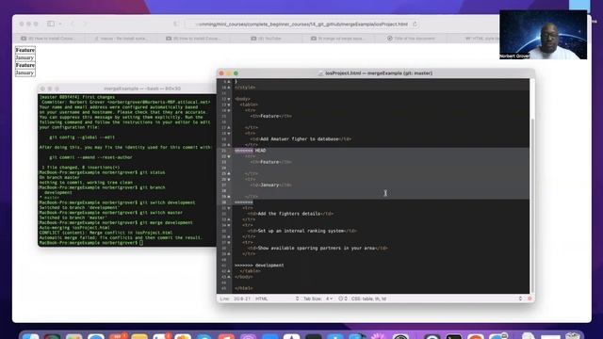
Task: Click the '>>>>>>> development' marker in the editor
Action: [259, 266]
